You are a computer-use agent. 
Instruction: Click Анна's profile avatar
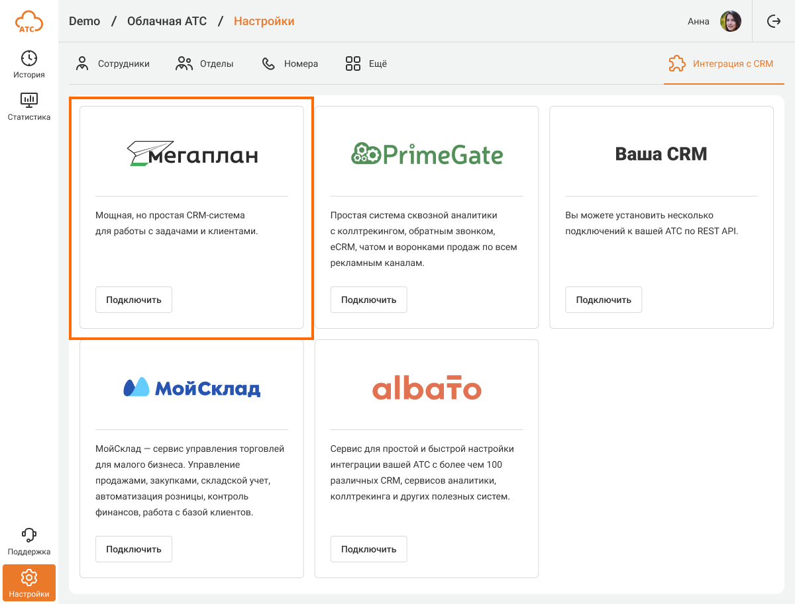[x=731, y=21]
